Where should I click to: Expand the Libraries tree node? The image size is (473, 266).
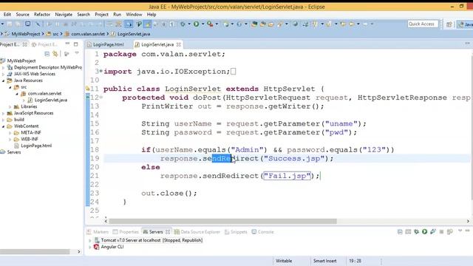tap(10, 106)
